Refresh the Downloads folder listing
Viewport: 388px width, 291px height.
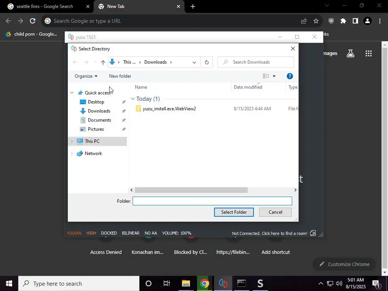click(207, 62)
